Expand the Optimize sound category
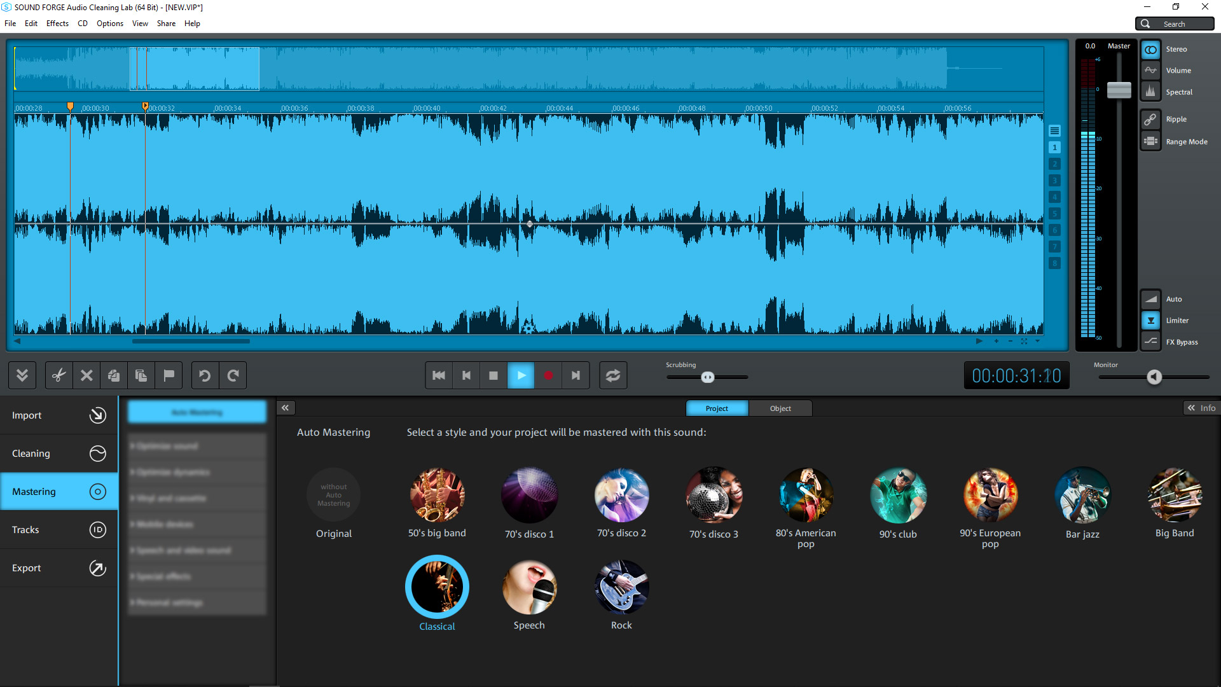Image resolution: width=1221 pixels, height=687 pixels. pos(196,446)
